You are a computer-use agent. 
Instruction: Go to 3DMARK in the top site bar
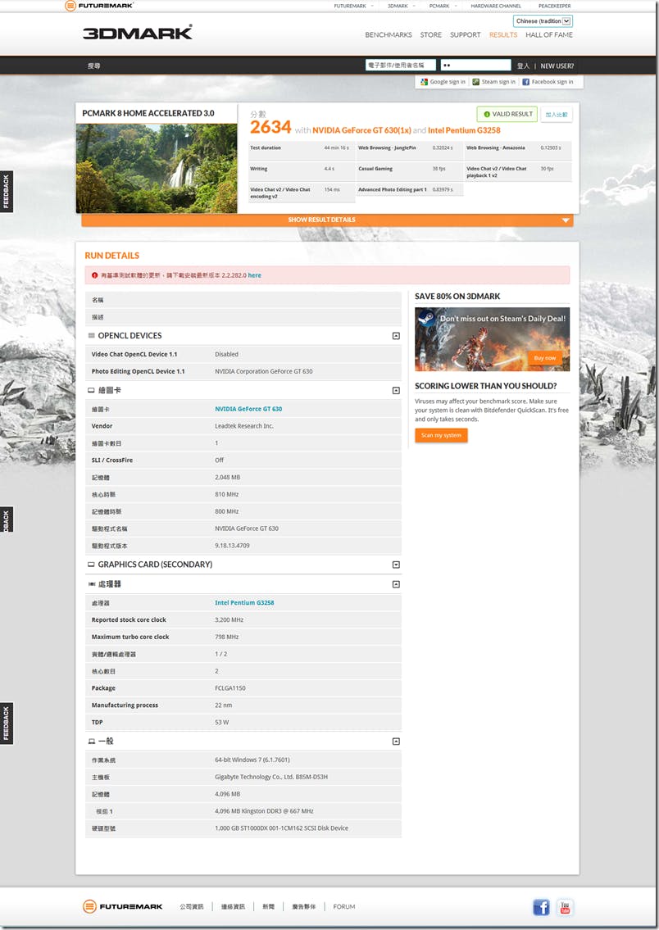click(x=398, y=6)
